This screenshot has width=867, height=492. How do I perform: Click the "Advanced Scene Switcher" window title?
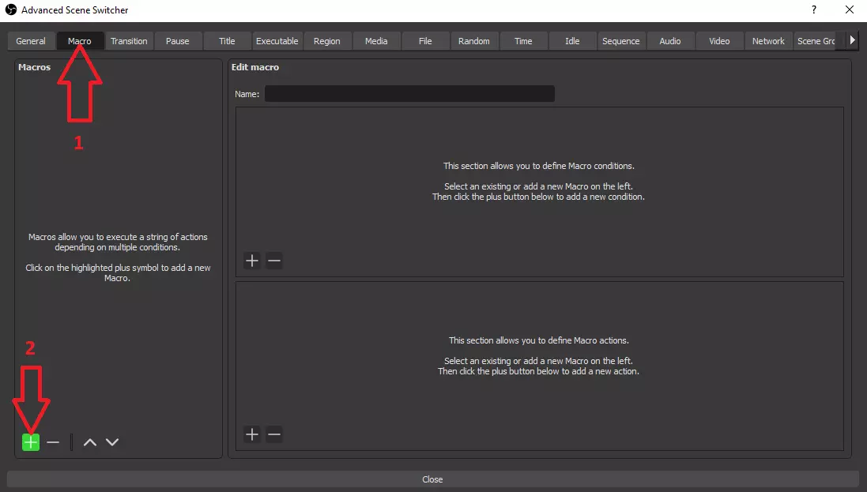tap(74, 10)
